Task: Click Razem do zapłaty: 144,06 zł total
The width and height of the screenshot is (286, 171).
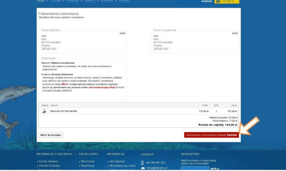Action: (x=218, y=125)
